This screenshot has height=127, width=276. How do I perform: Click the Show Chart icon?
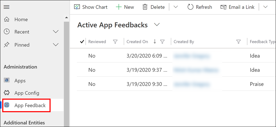pyautogui.click(x=77, y=7)
